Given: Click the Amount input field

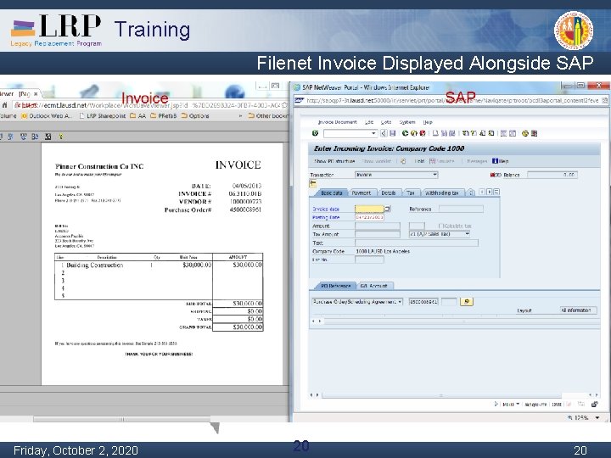Looking at the screenshot, I should [x=377, y=226].
